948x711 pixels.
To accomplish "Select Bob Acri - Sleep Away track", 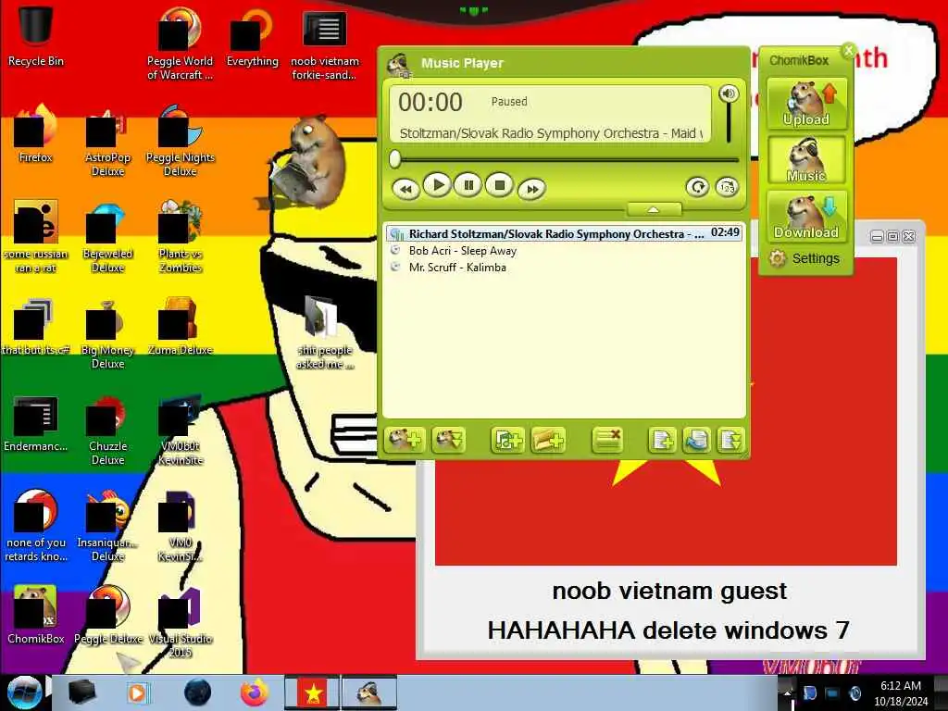I will 564,250.
